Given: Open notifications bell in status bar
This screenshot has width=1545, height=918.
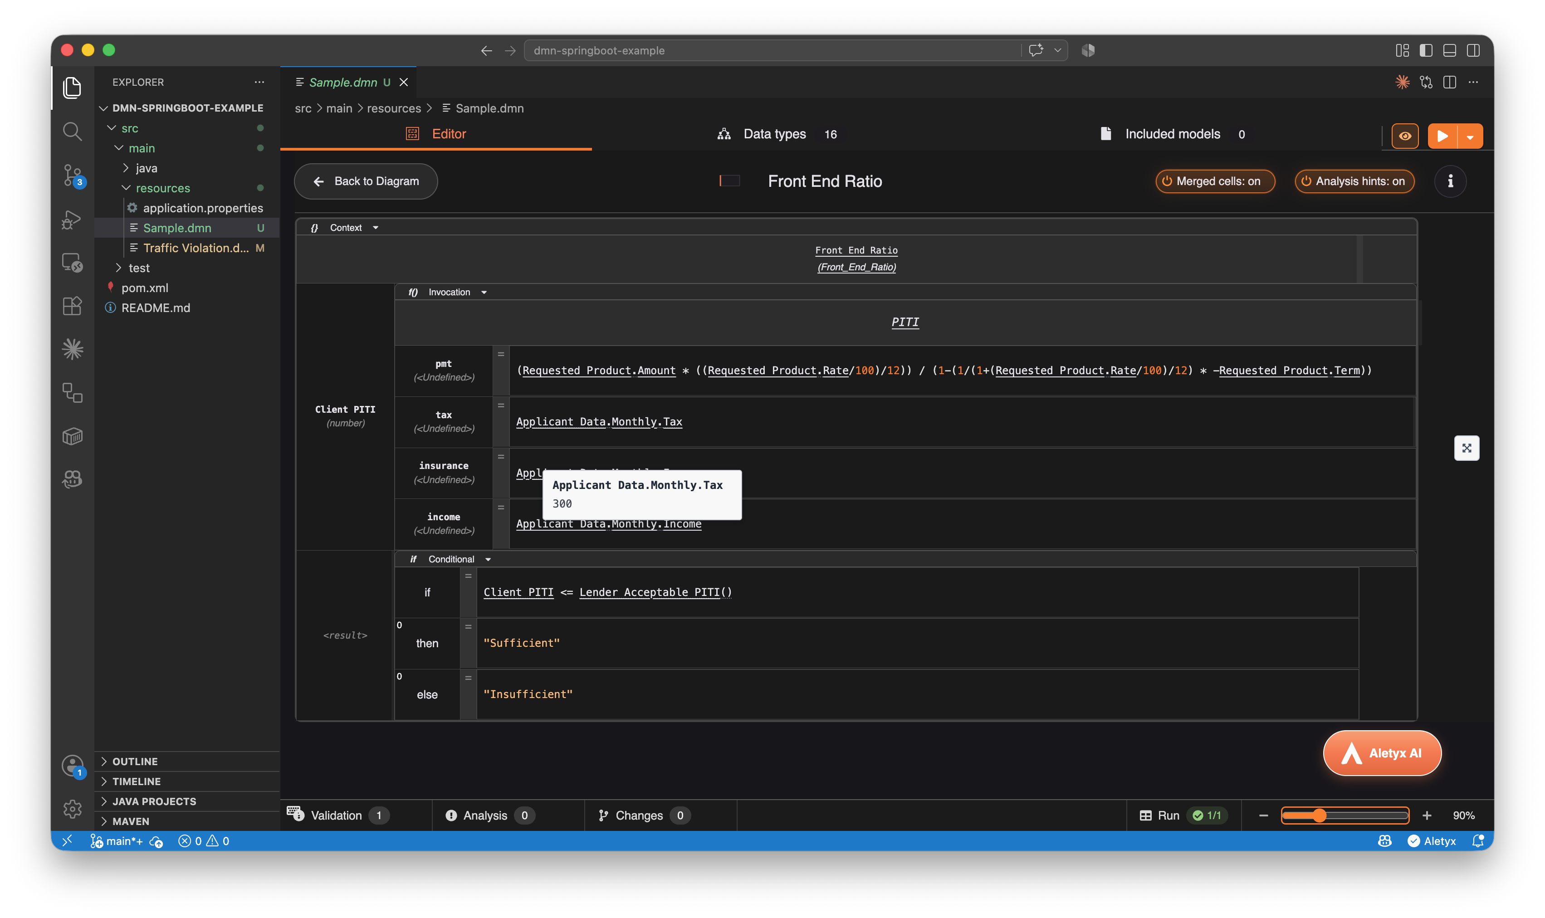Looking at the screenshot, I should click(1477, 841).
